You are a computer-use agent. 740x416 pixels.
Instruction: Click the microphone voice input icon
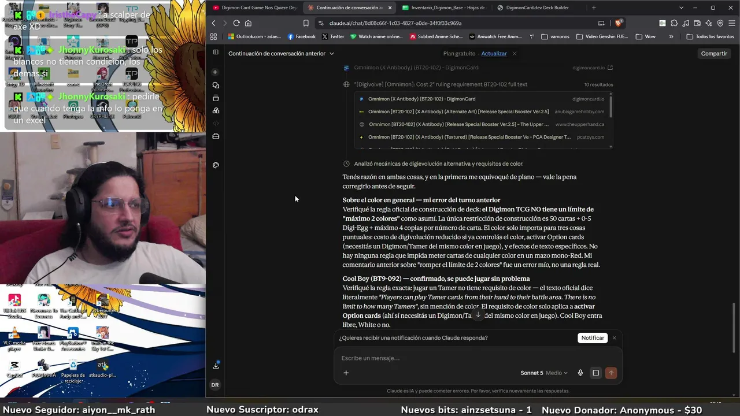pyautogui.click(x=580, y=373)
